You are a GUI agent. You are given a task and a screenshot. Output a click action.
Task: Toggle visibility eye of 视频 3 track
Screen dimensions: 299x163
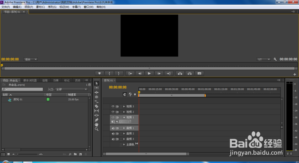(x=113, y=107)
